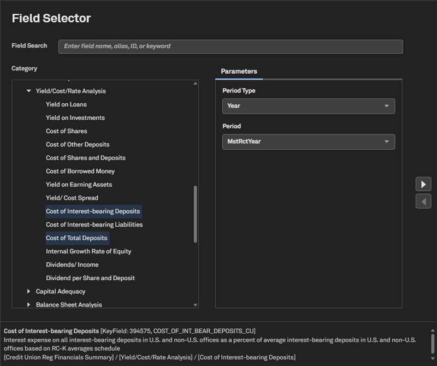Open the Period Type dropdown
The image size is (437, 366).
tap(308, 106)
